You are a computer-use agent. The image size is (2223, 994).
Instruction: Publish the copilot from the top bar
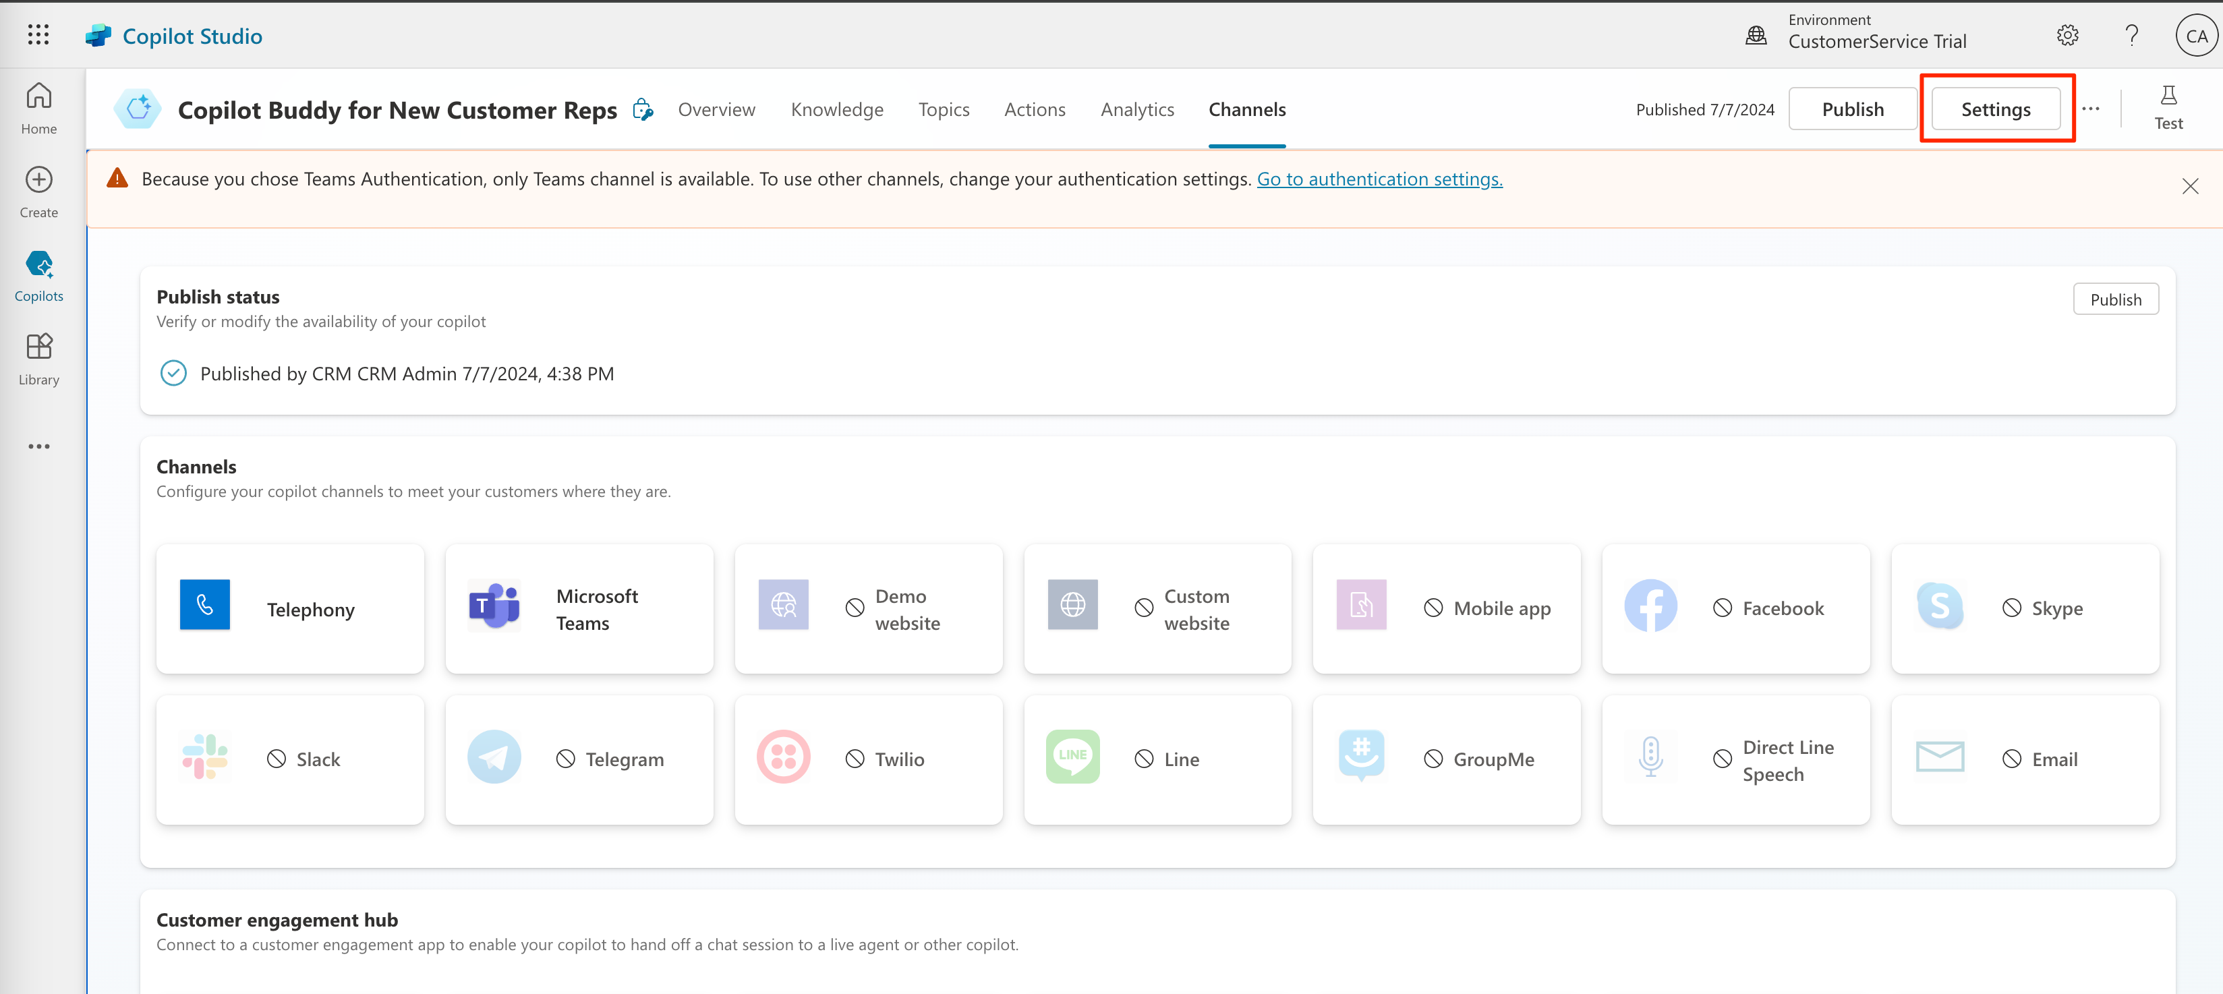[x=1852, y=108]
